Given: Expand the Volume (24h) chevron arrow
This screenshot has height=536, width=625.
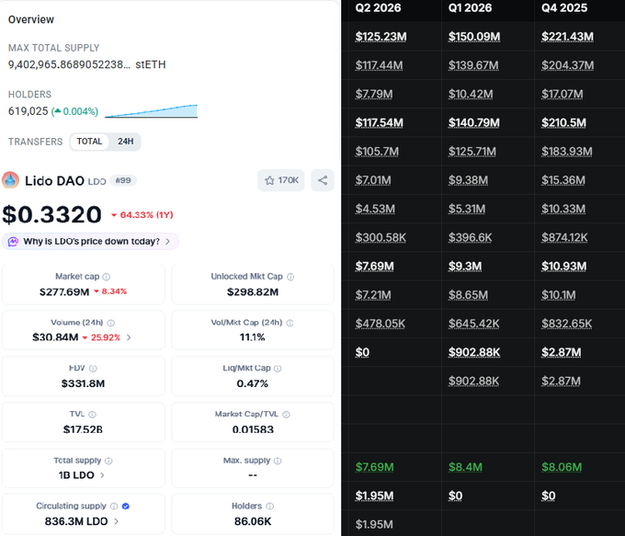Looking at the screenshot, I should coord(129,337).
